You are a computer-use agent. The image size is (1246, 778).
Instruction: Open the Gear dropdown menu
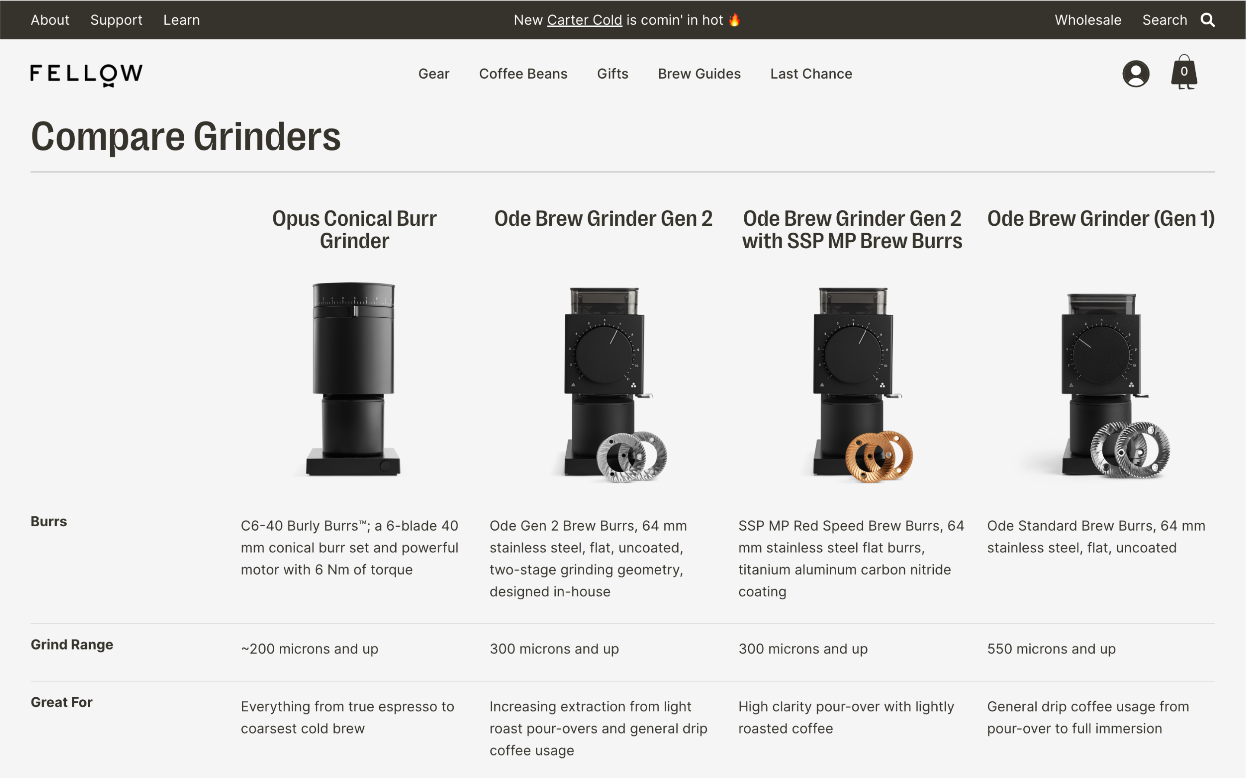(434, 74)
